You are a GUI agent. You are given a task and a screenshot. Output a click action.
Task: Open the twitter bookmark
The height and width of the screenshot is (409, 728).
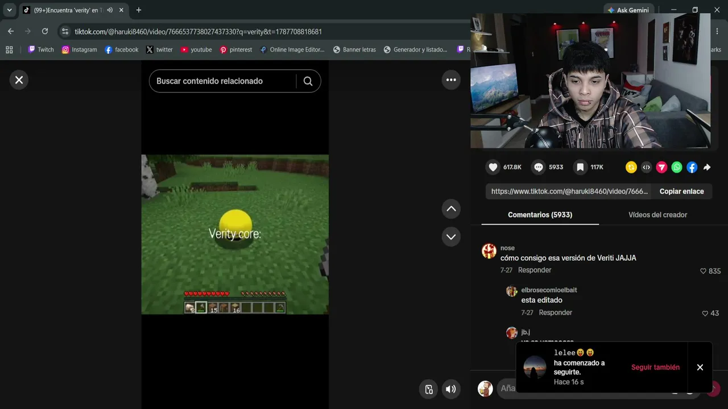point(159,49)
